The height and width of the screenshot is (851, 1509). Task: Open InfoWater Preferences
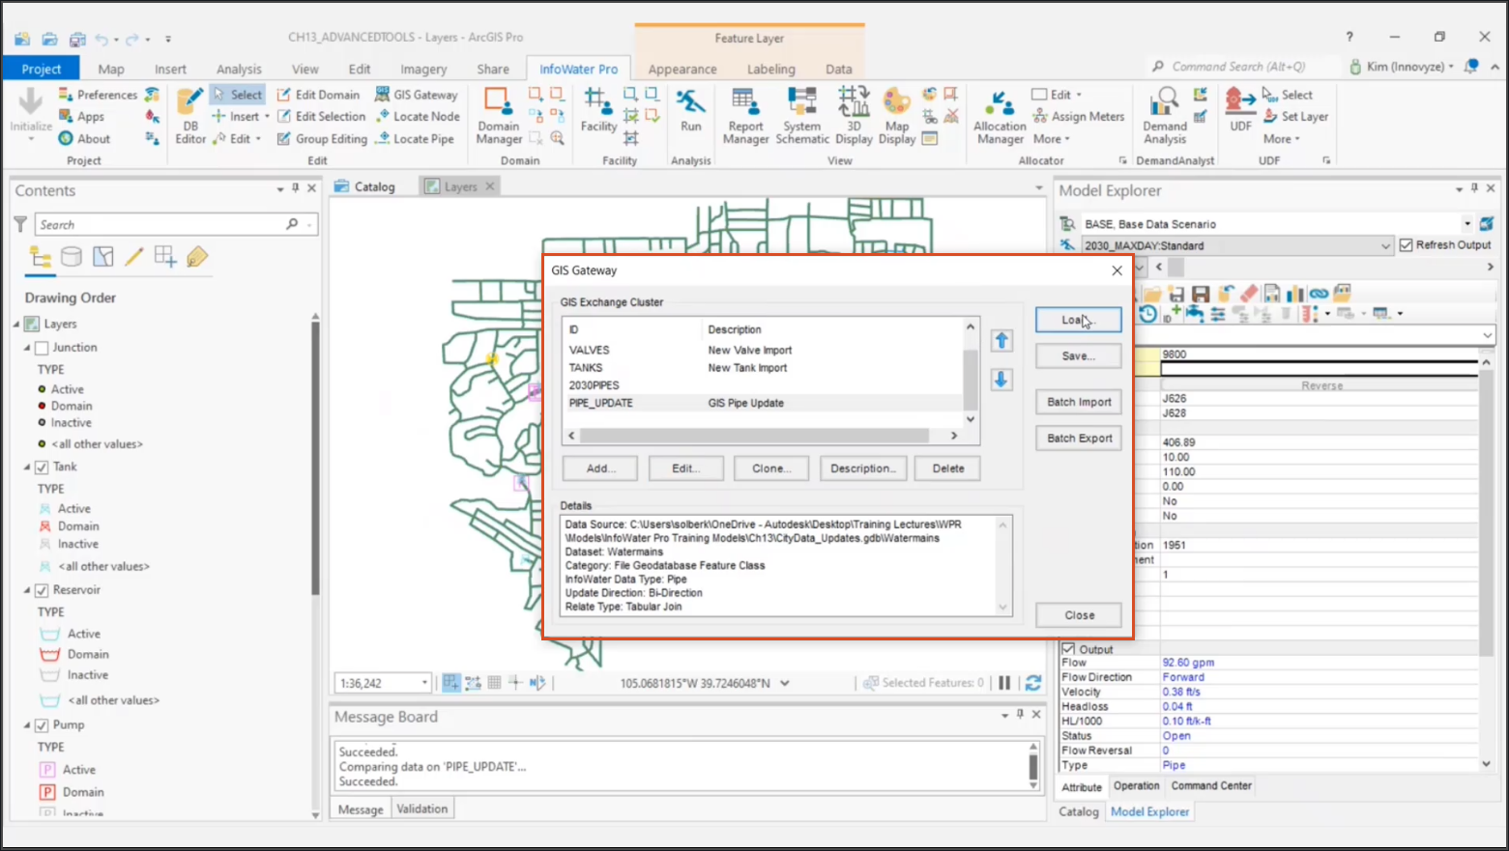(x=98, y=95)
